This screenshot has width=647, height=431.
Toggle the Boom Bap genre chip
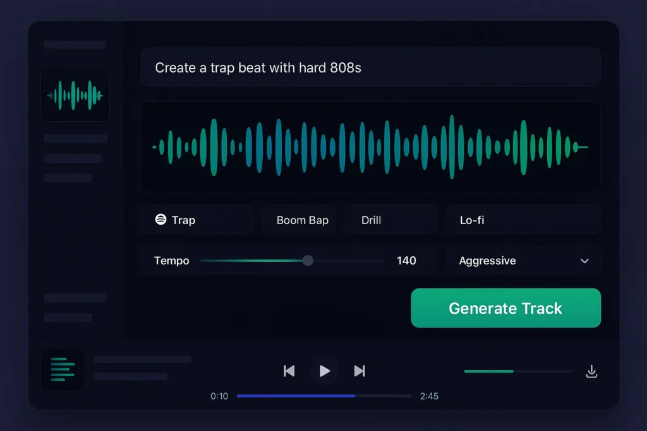(302, 220)
